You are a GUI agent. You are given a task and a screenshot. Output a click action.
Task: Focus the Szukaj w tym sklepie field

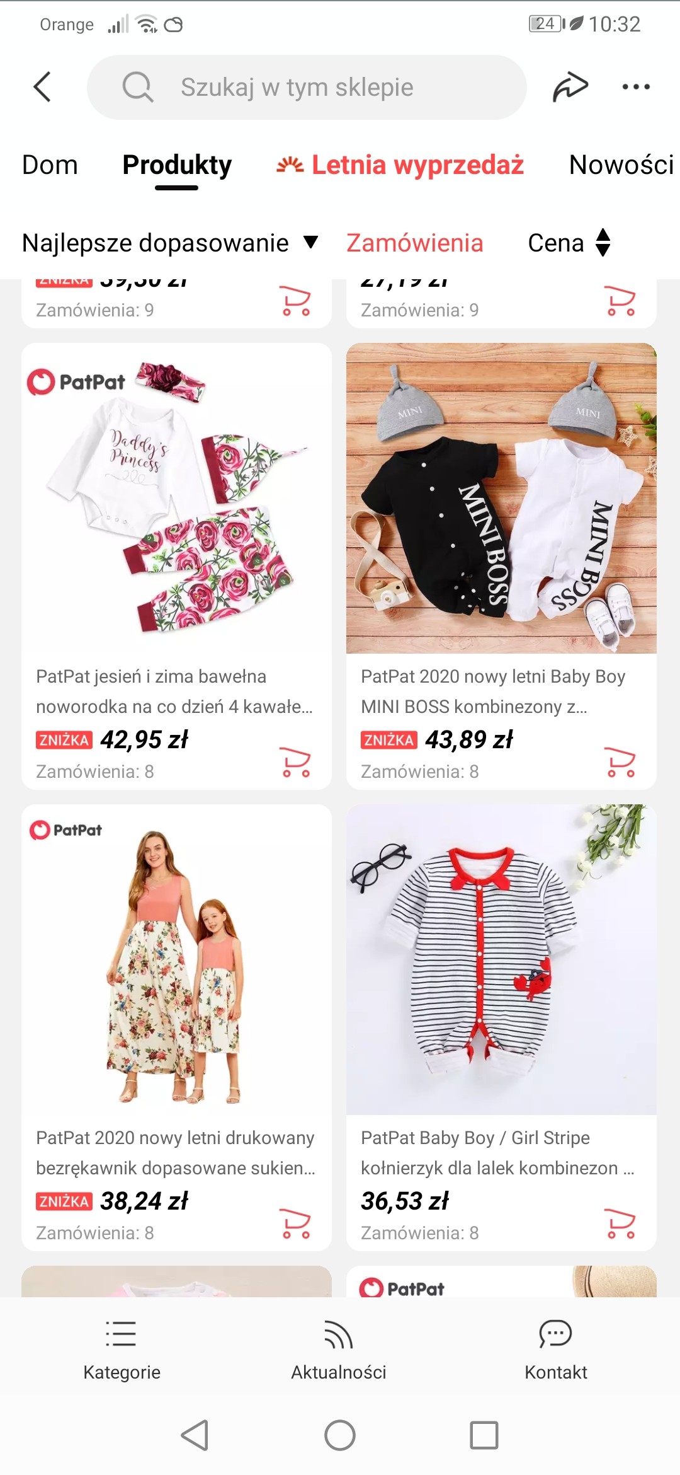point(307,87)
